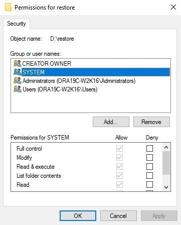The image size is (181, 225).
Task: Click the Remove button
Action: pyautogui.click(x=151, y=122)
